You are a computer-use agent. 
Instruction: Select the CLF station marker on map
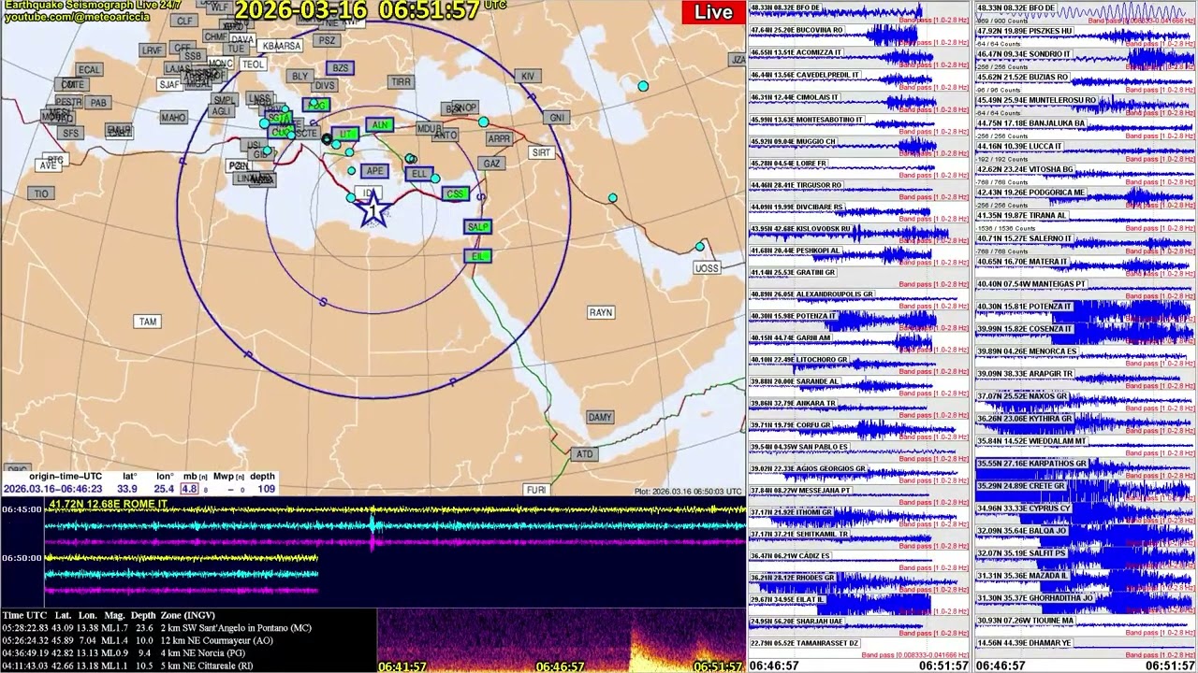tap(184, 21)
